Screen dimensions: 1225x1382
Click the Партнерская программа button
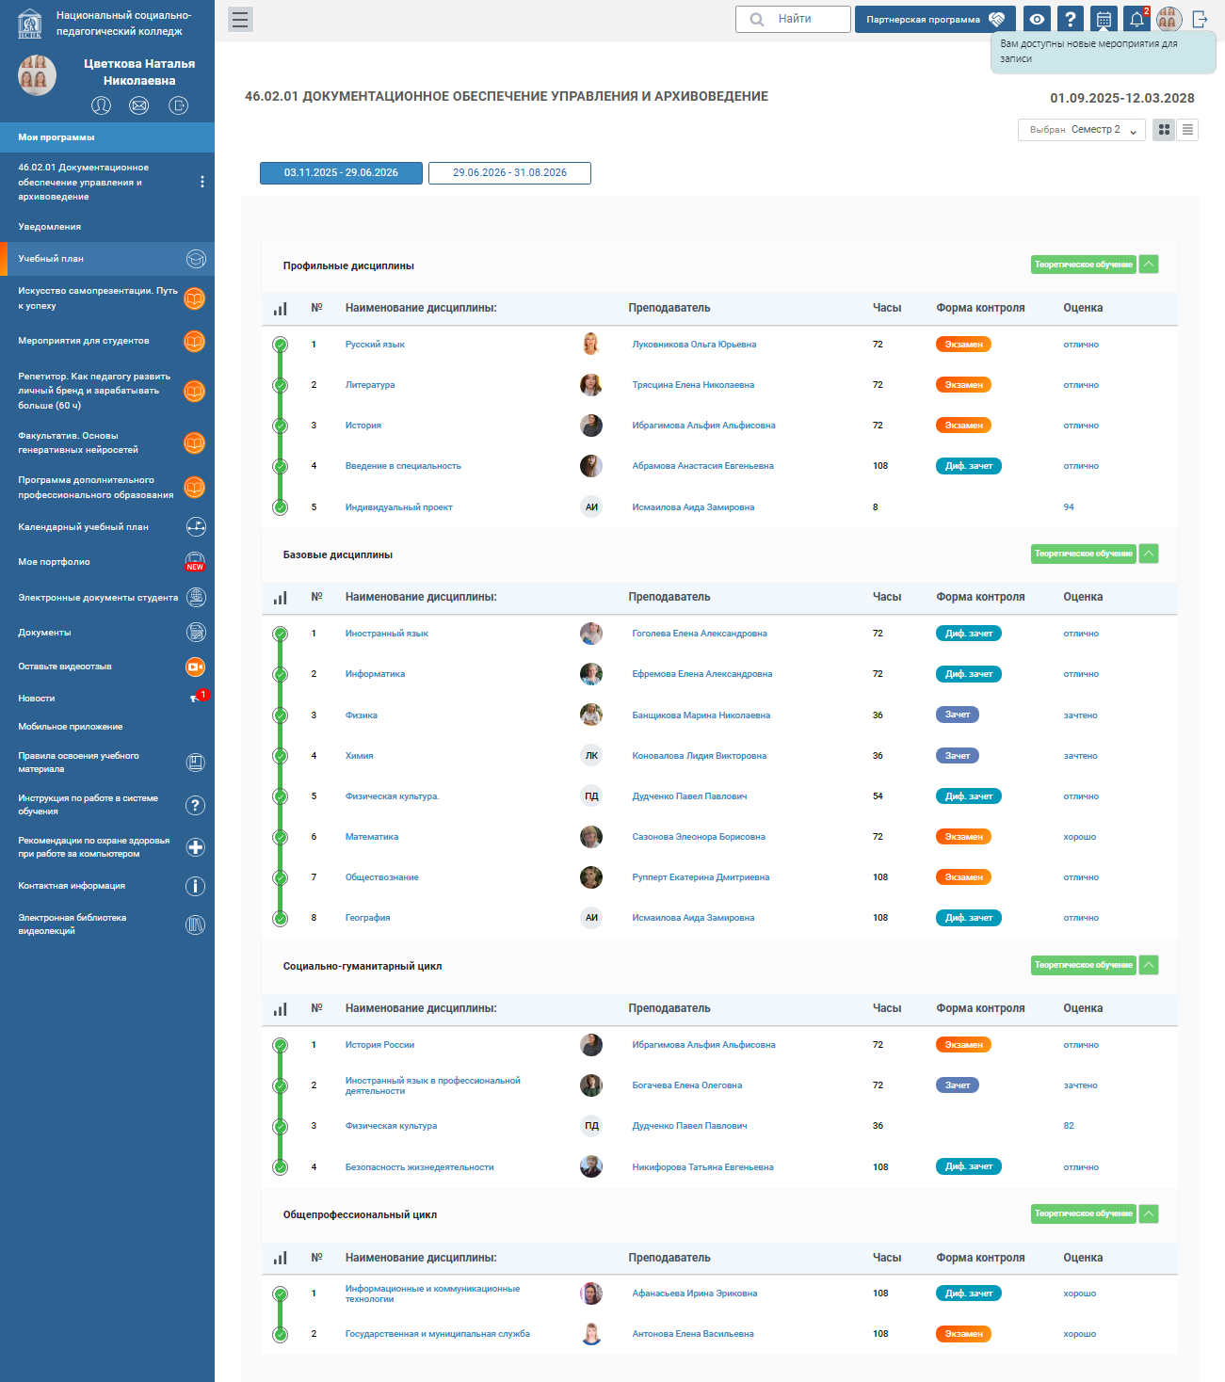(934, 20)
